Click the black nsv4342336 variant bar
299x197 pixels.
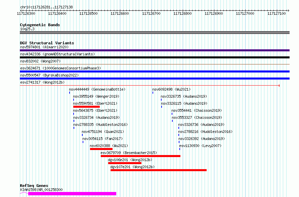(x=155, y=57)
